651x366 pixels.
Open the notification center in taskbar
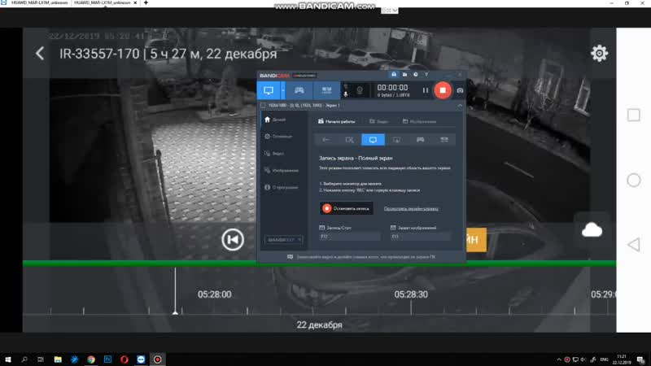pyautogui.click(x=640, y=359)
